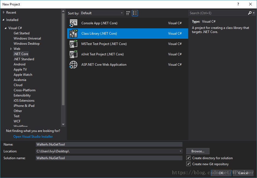Confirm with the OK button

pos(221,173)
